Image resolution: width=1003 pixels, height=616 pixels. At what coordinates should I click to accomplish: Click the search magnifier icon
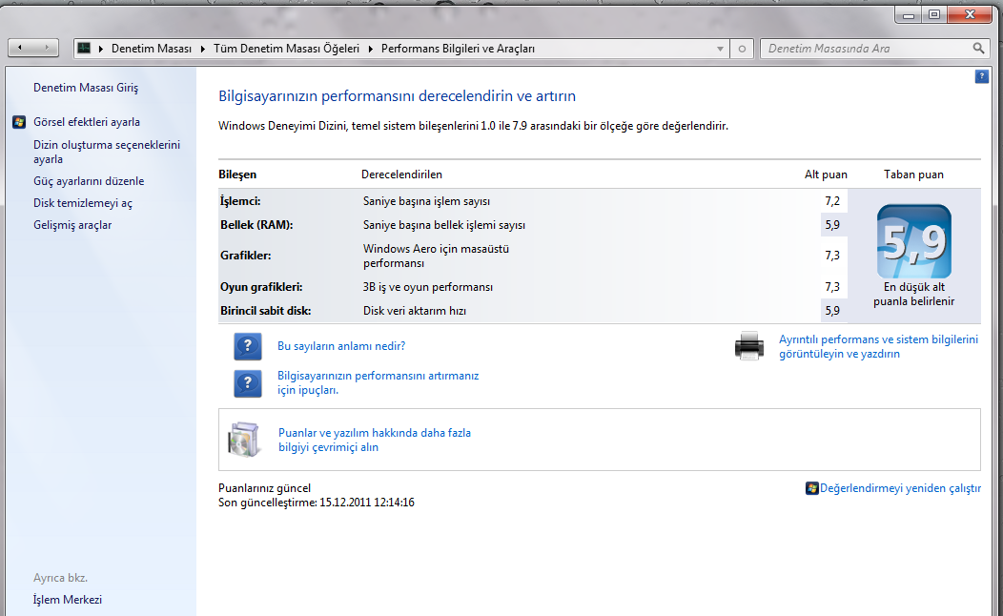[978, 48]
